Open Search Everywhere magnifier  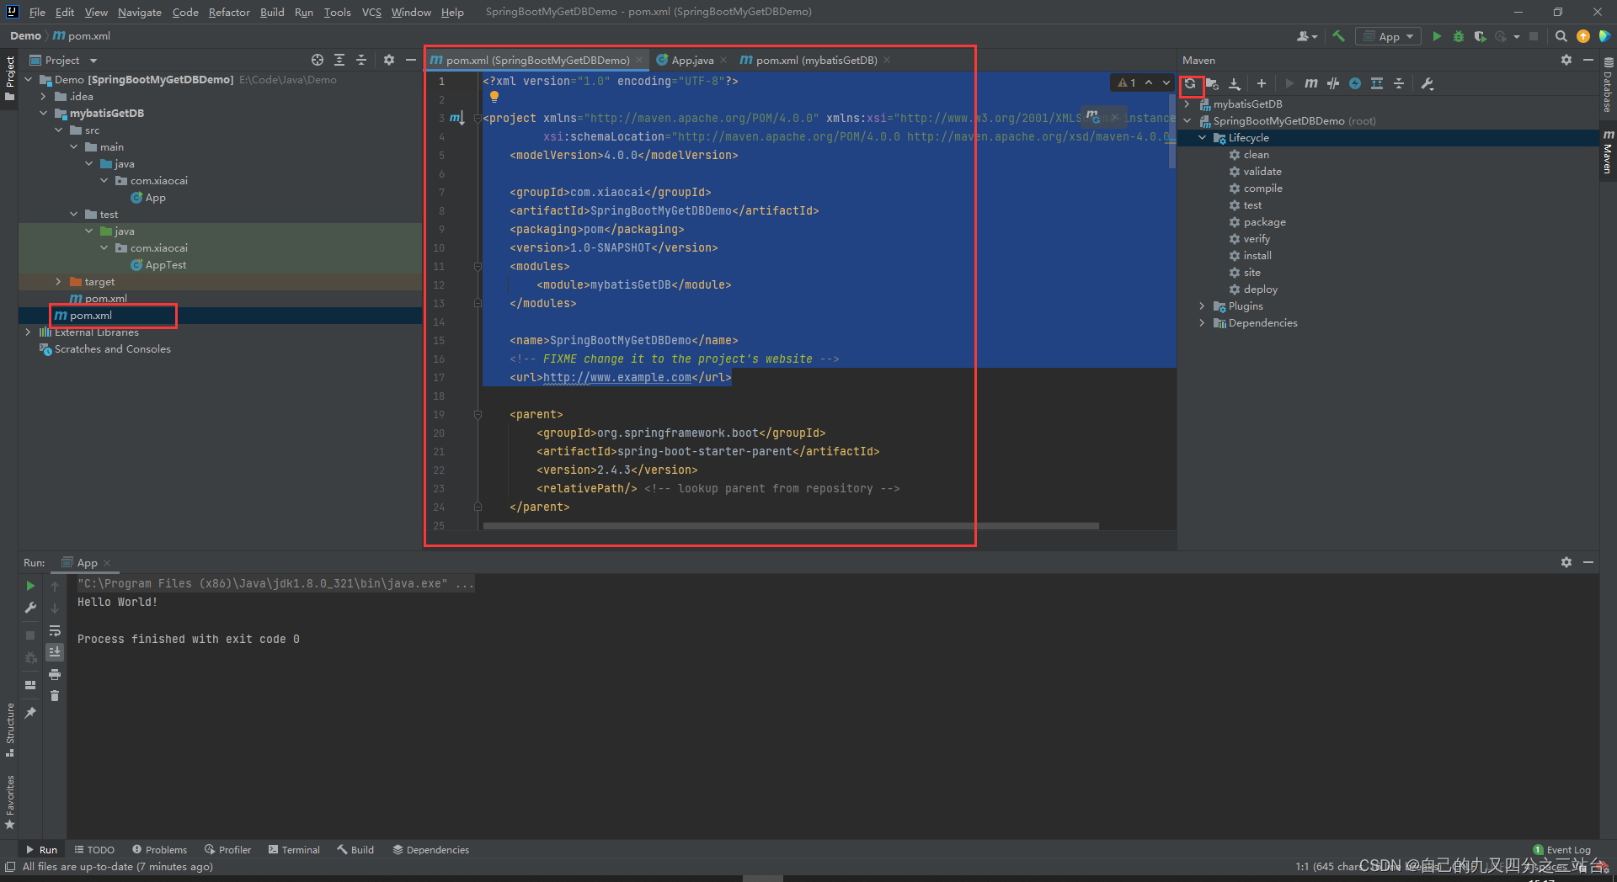[1561, 36]
